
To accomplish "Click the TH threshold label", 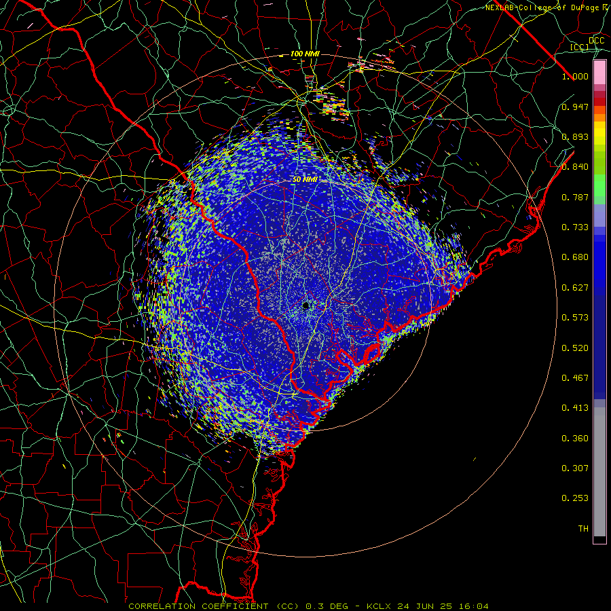I will coord(583,529).
